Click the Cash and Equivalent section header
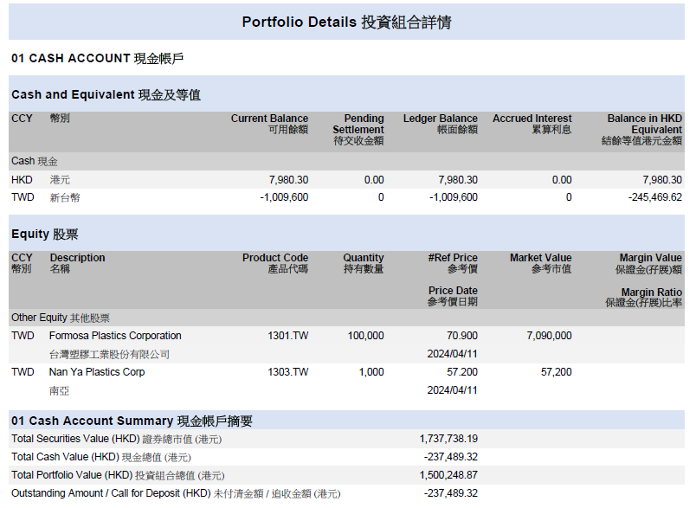 pos(106,94)
